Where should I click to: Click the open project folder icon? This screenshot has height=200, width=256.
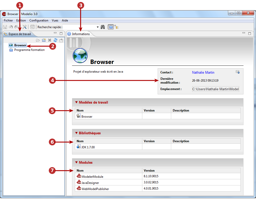pyautogui.click(x=38, y=40)
